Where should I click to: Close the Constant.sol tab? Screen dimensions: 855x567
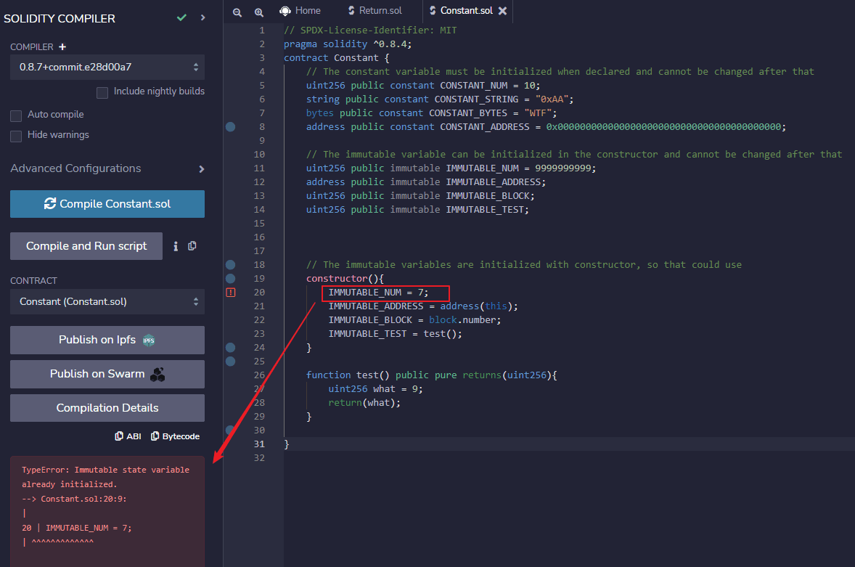pos(502,11)
